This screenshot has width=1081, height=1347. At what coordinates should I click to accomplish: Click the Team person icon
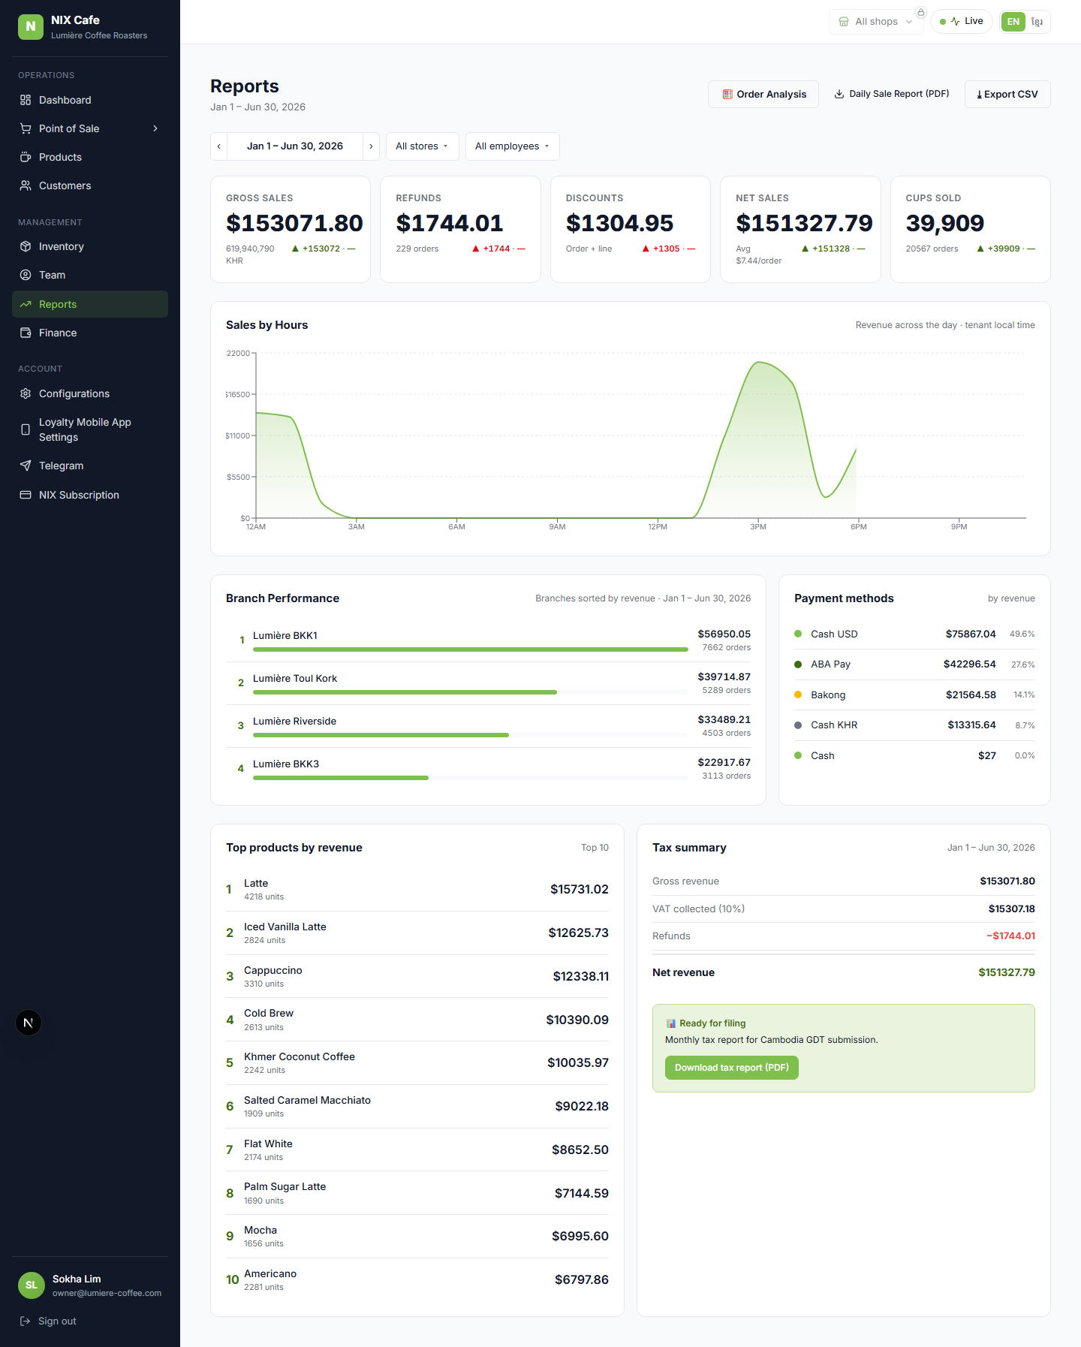(26, 275)
